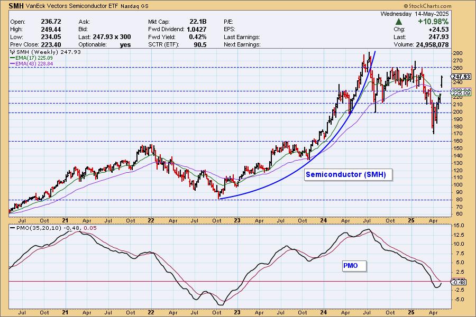Image resolution: width=476 pixels, height=317 pixels.
Task: Click the Nasdaq GS exchange label
Action: pos(134,6)
